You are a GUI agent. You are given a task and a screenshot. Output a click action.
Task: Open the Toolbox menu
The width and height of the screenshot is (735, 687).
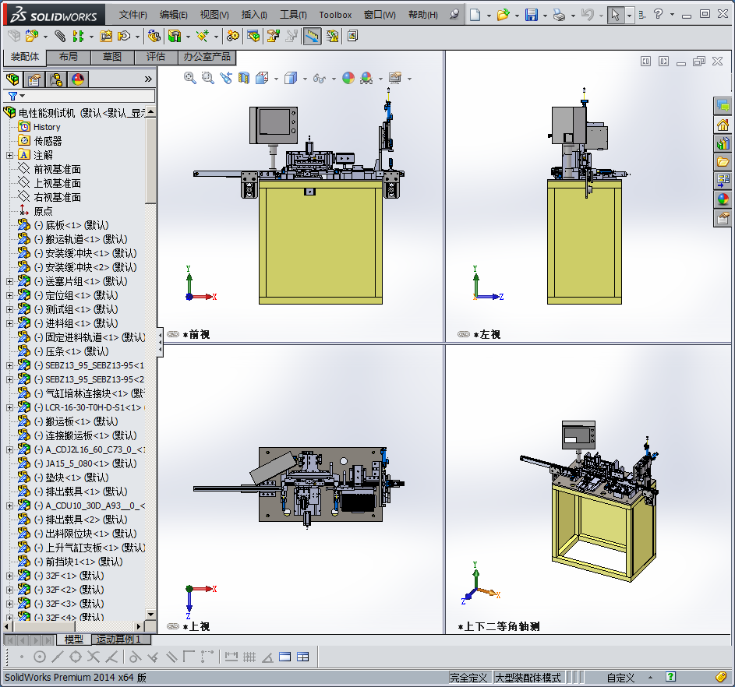coord(335,15)
